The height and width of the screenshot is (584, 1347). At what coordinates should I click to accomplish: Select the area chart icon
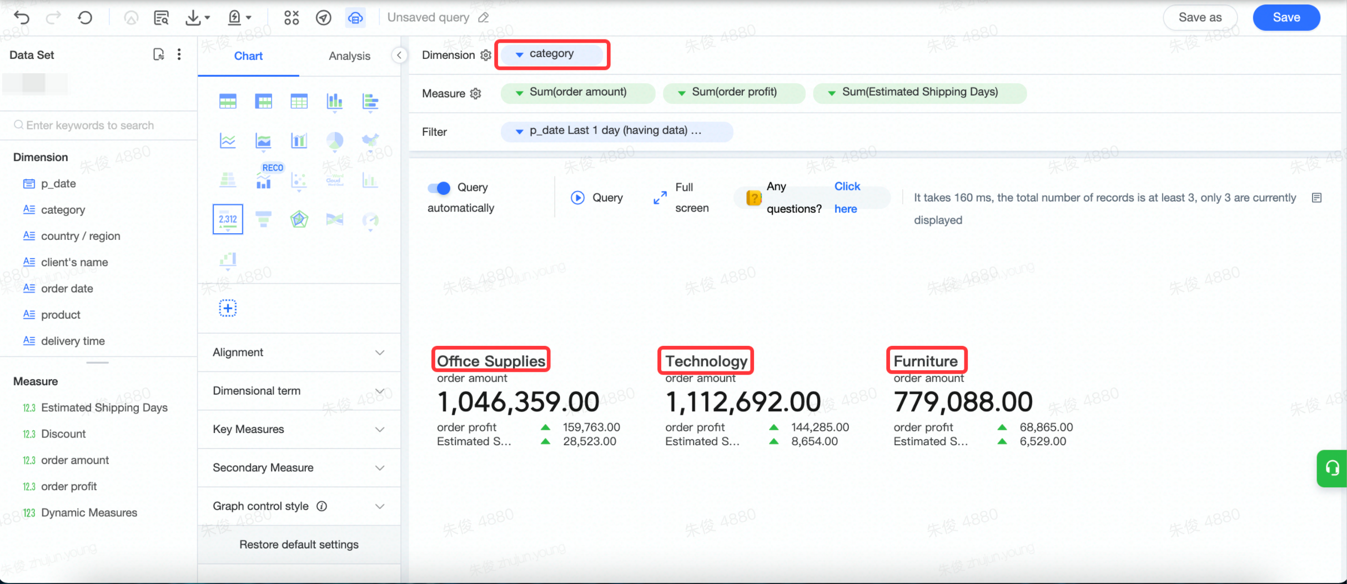(263, 141)
